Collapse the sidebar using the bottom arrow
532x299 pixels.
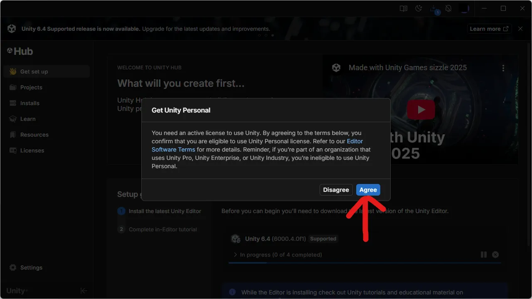84,291
